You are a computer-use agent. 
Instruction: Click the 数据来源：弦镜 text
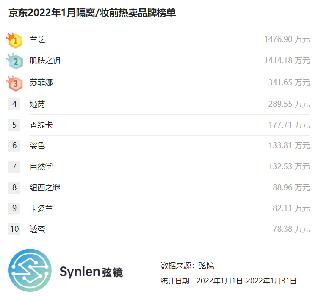click(188, 266)
